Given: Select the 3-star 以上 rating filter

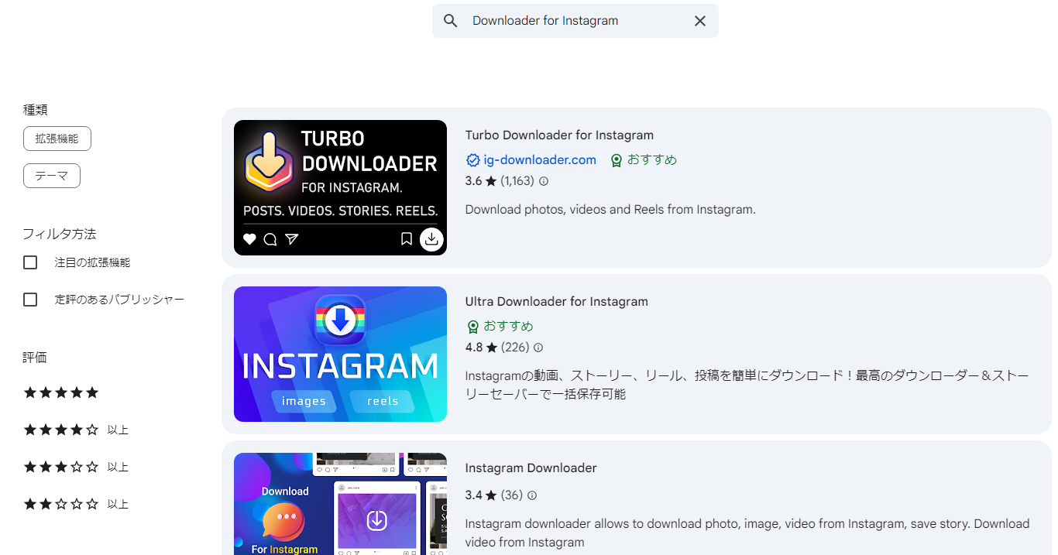Looking at the screenshot, I should click(60, 466).
